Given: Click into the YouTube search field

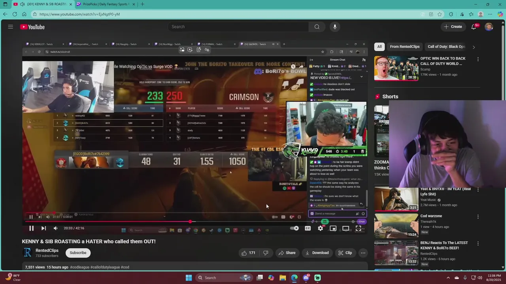Looking at the screenshot, I should pyautogui.click(x=238, y=27).
